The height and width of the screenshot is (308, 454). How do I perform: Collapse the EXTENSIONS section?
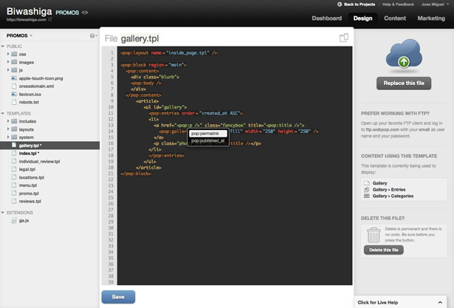(x=3, y=213)
